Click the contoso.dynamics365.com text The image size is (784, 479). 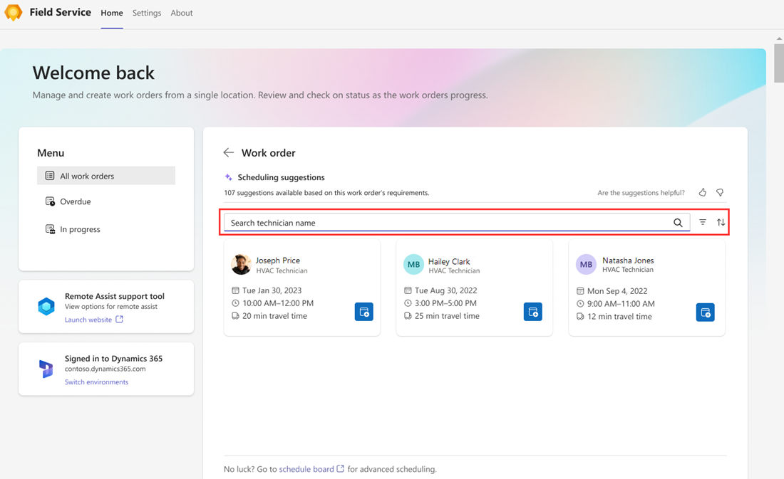[x=105, y=369]
